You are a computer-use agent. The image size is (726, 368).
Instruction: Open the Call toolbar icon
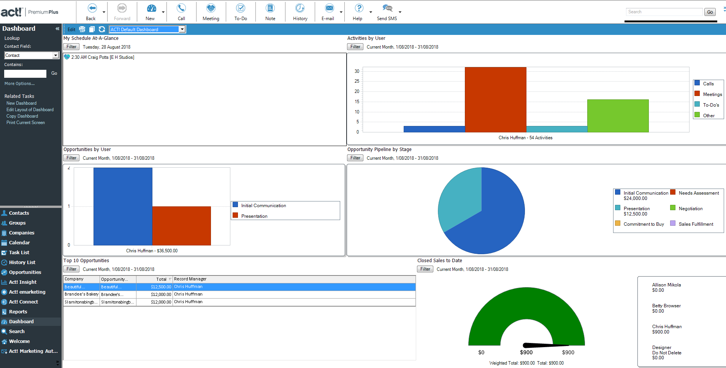[x=181, y=8]
